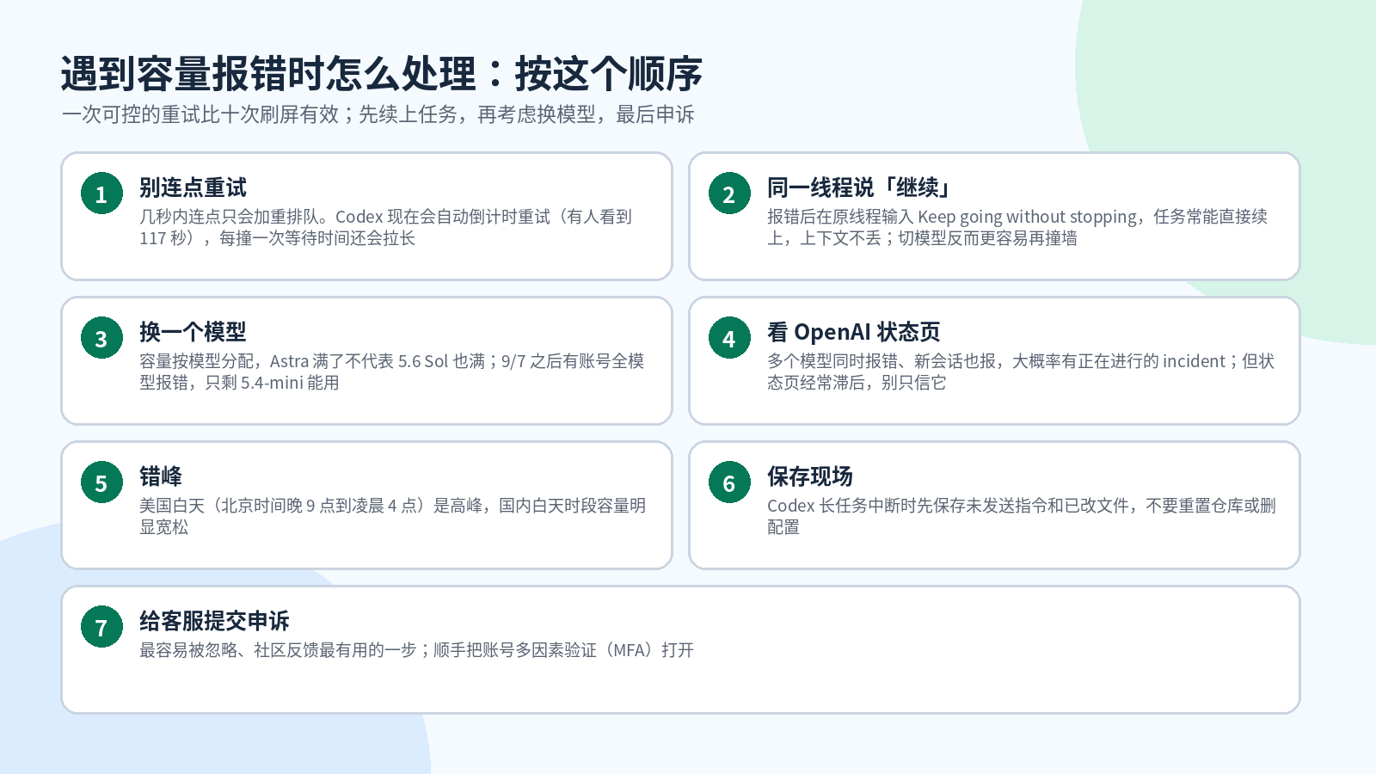Click the green number 4 badge

pos(729,339)
